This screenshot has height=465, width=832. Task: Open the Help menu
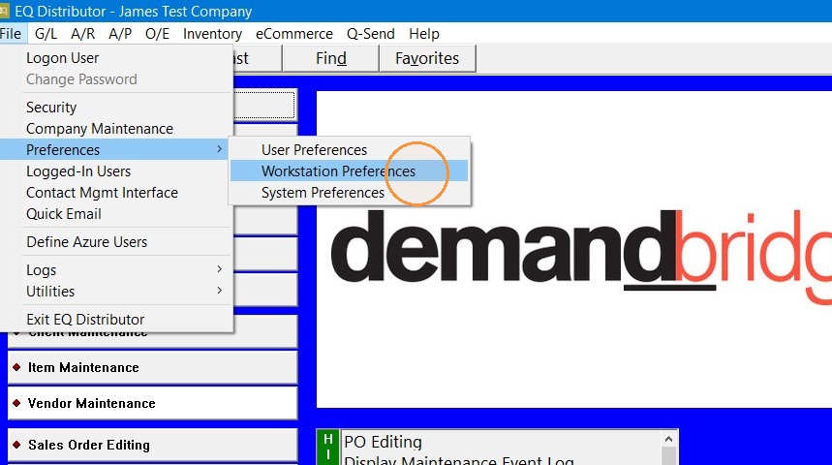click(423, 34)
